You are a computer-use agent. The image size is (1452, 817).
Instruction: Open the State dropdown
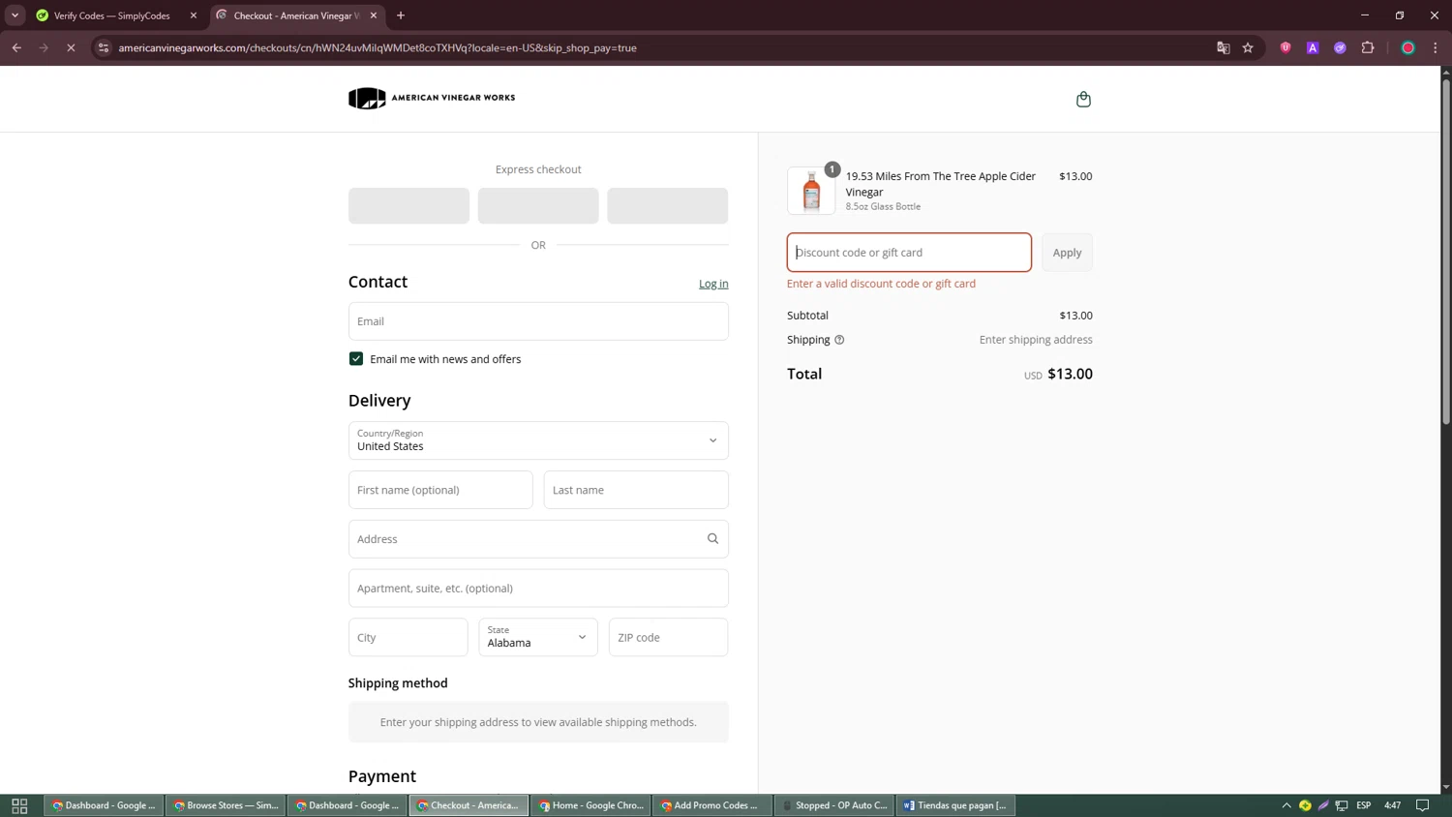[x=538, y=637]
